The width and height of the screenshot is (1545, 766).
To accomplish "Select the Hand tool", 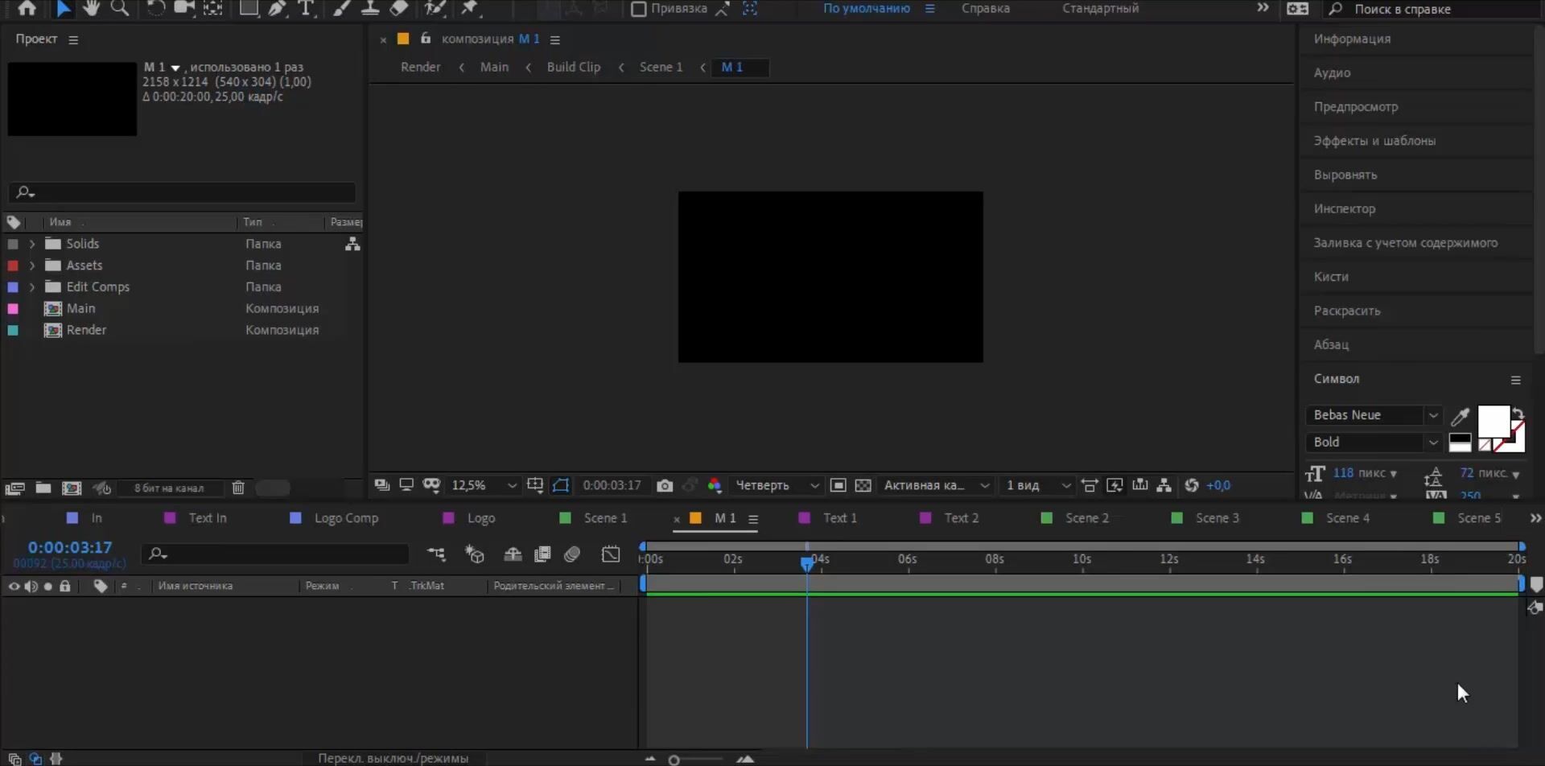I will pyautogui.click(x=92, y=8).
